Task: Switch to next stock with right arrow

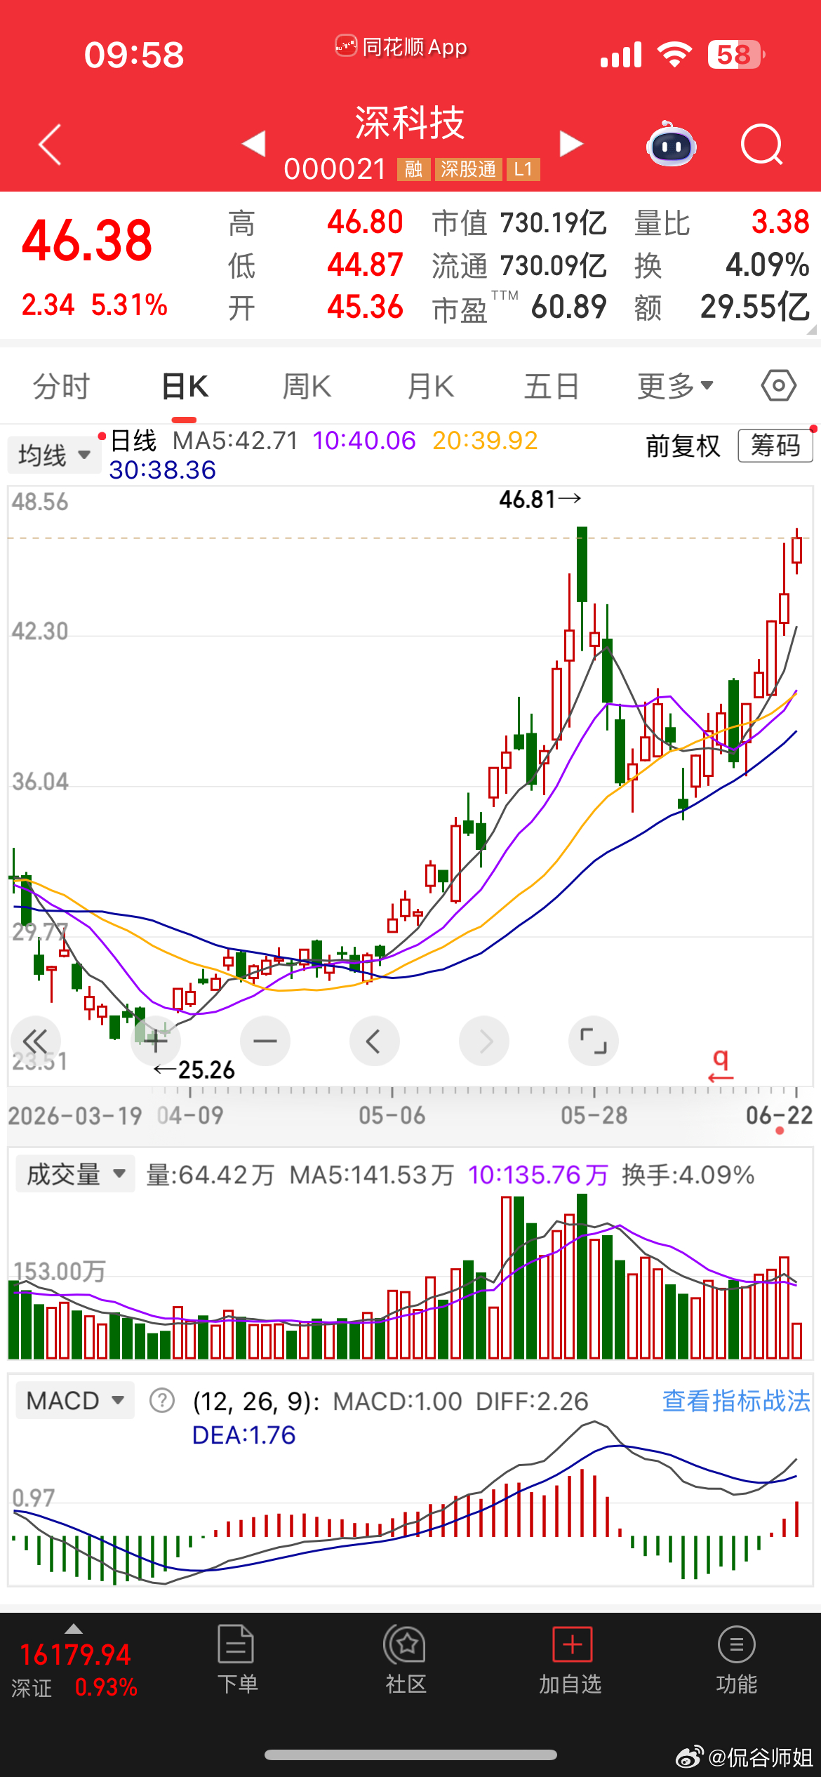Action: (571, 144)
